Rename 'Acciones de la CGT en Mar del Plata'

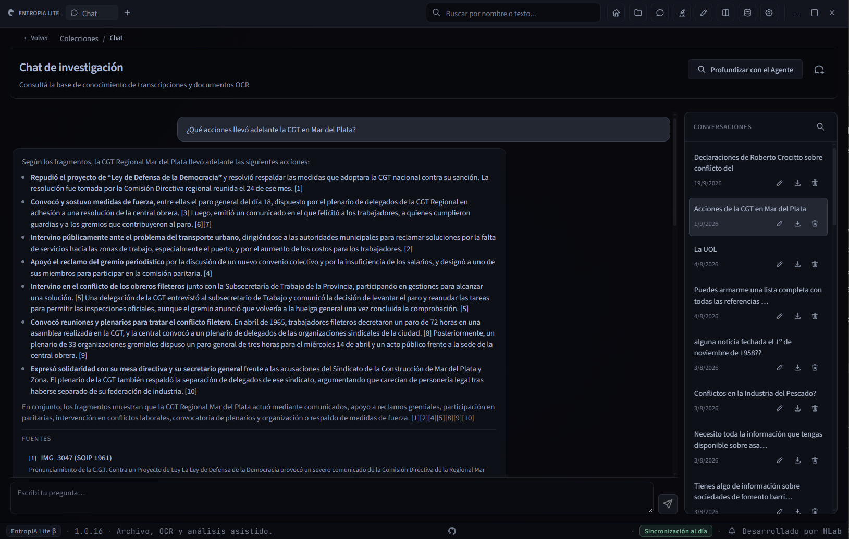tap(780, 224)
